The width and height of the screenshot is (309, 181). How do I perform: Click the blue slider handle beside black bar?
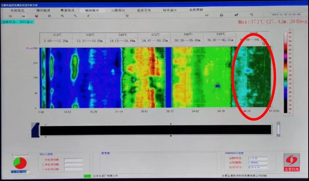(x=35, y=130)
